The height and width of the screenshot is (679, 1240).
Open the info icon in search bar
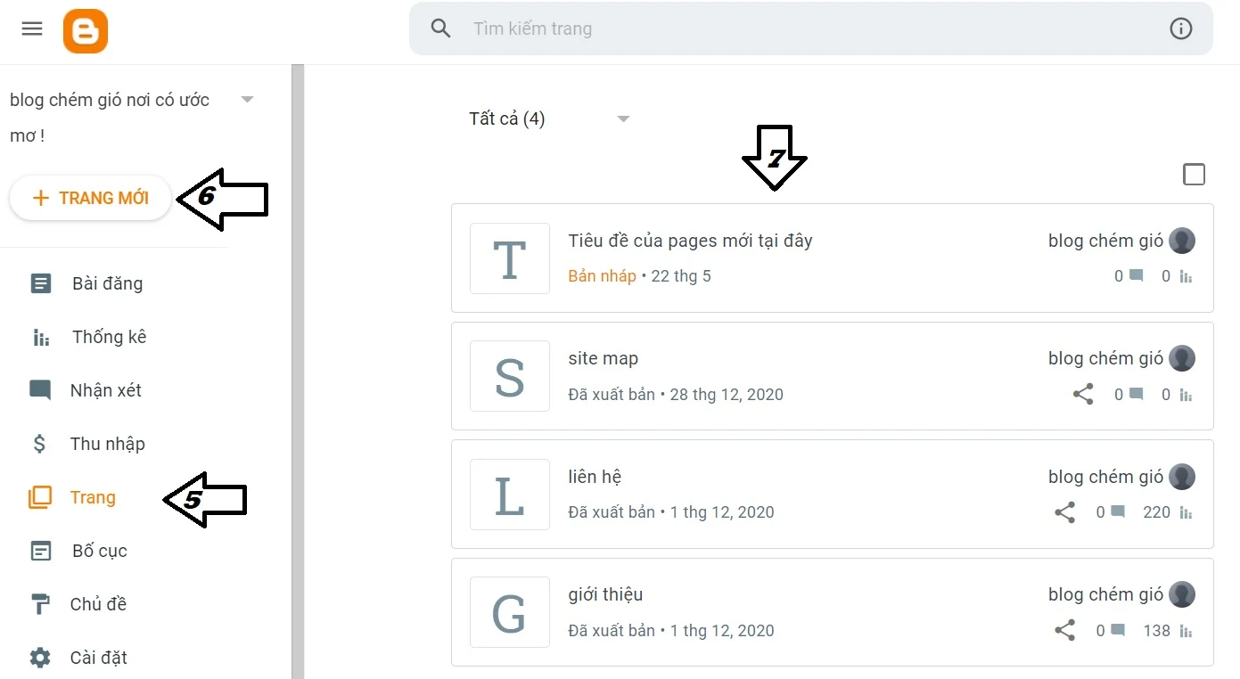coord(1180,29)
